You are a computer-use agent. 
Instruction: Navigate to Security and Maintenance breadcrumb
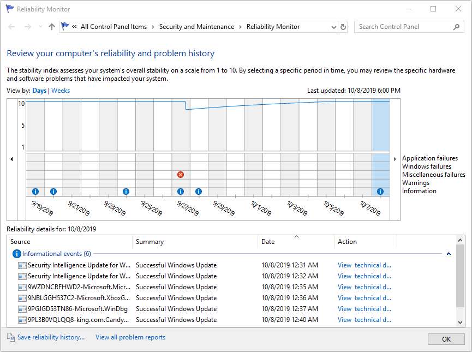pyautogui.click(x=196, y=27)
